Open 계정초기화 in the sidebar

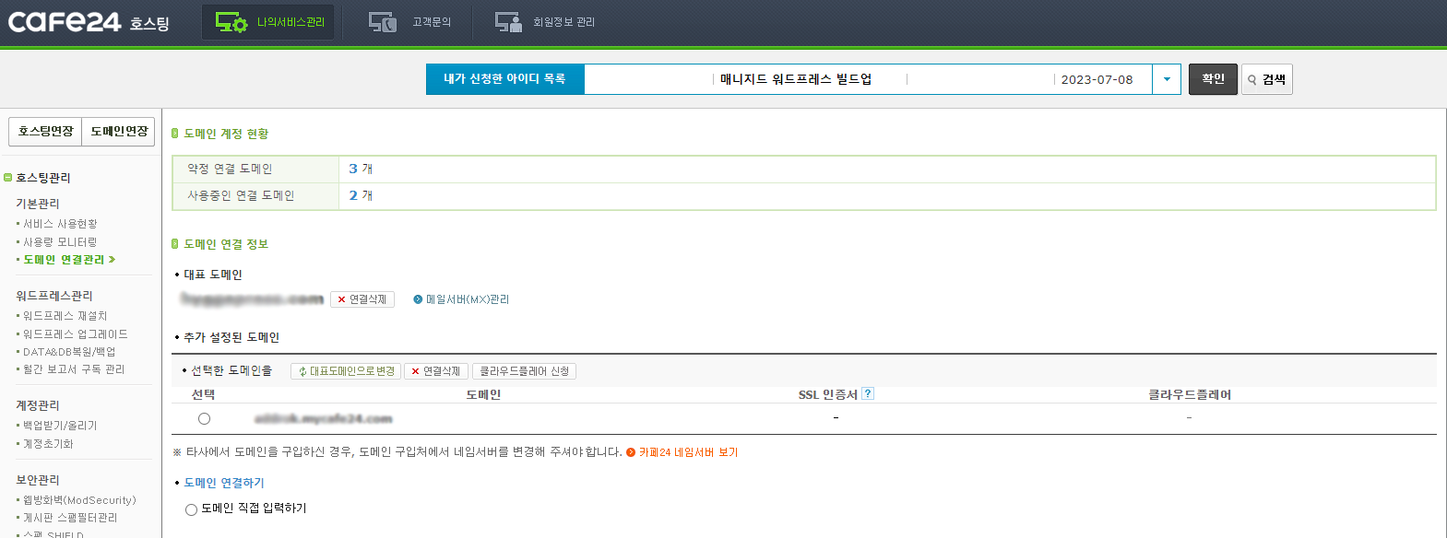coord(48,444)
